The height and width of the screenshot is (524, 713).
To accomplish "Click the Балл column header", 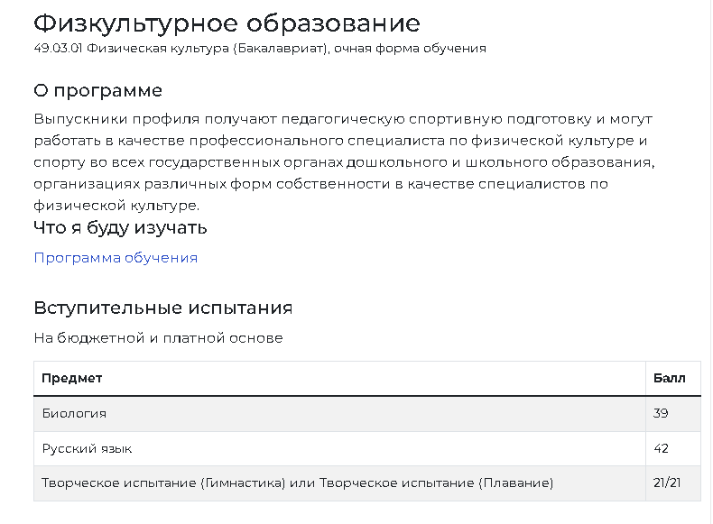I will point(669,378).
